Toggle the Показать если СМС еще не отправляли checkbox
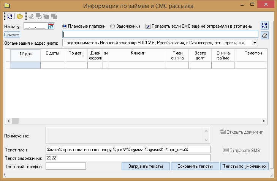 (148, 26)
